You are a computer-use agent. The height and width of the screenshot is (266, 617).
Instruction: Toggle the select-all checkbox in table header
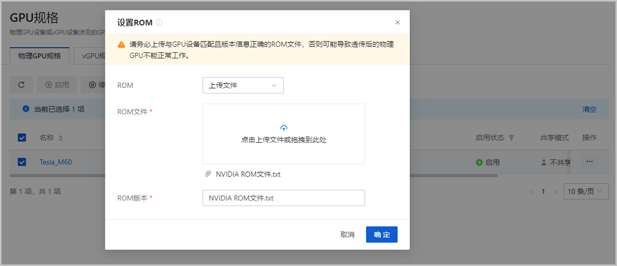(x=22, y=138)
